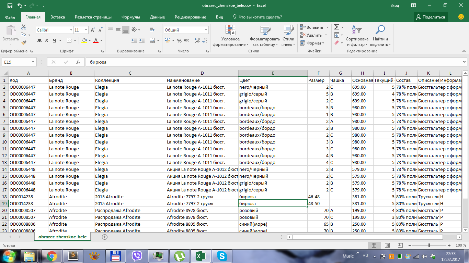Image resolution: width=469 pixels, height=263 pixels.
Task: Center text horizontally
Action: click(x=118, y=40)
